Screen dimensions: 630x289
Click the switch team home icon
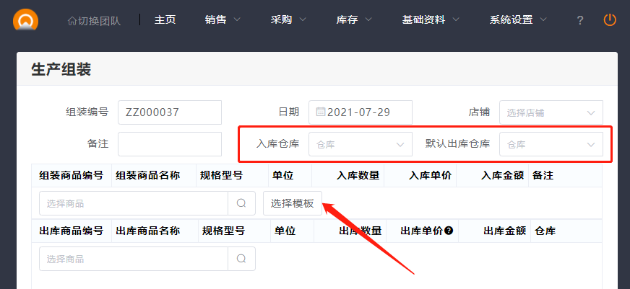point(72,20)
